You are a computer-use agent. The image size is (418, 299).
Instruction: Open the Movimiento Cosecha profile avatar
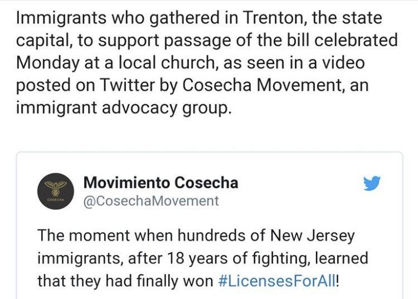(x=56, y=191)
